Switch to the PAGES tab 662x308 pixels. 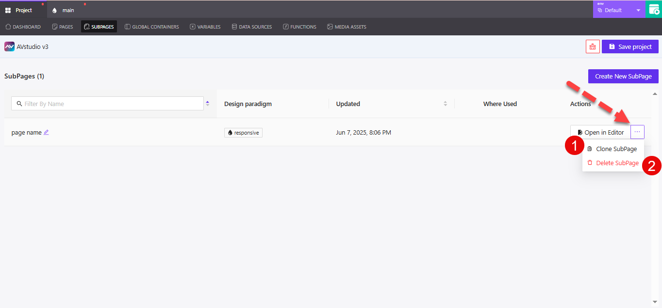[x=62, y=27]
